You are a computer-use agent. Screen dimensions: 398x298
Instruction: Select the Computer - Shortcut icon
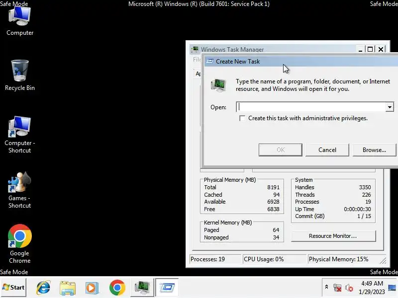[x=20, y=135]
